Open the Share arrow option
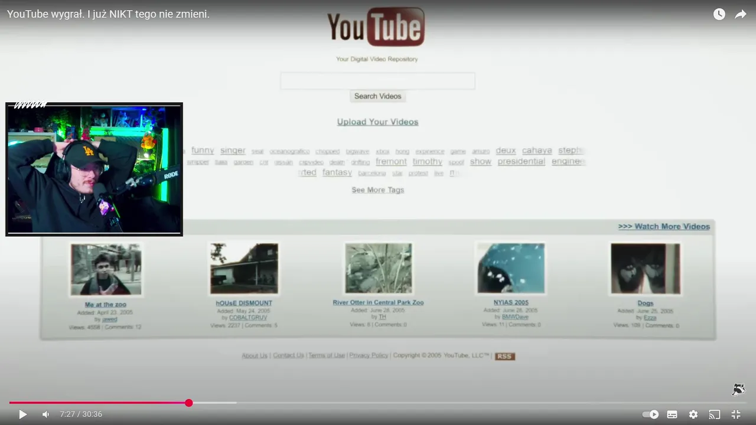This screenshot has width=756, height=425. 741,14
